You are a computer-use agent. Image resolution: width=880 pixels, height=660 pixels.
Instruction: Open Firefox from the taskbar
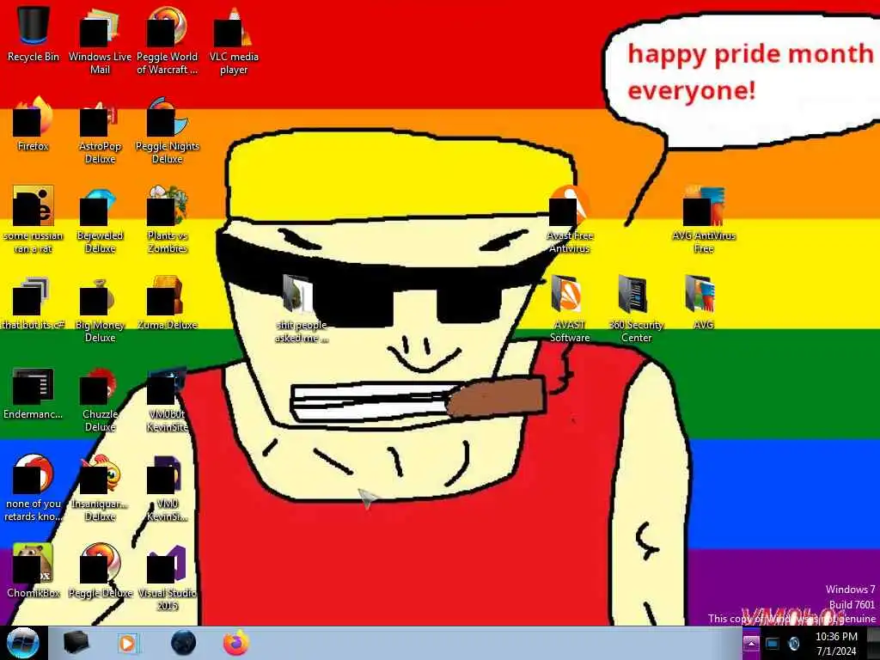[x=236, y=643]
